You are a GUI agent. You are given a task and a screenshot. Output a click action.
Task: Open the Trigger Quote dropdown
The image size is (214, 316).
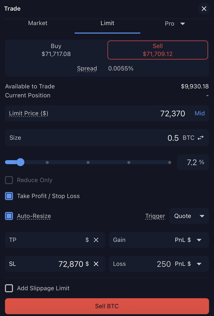pos(189,216)
